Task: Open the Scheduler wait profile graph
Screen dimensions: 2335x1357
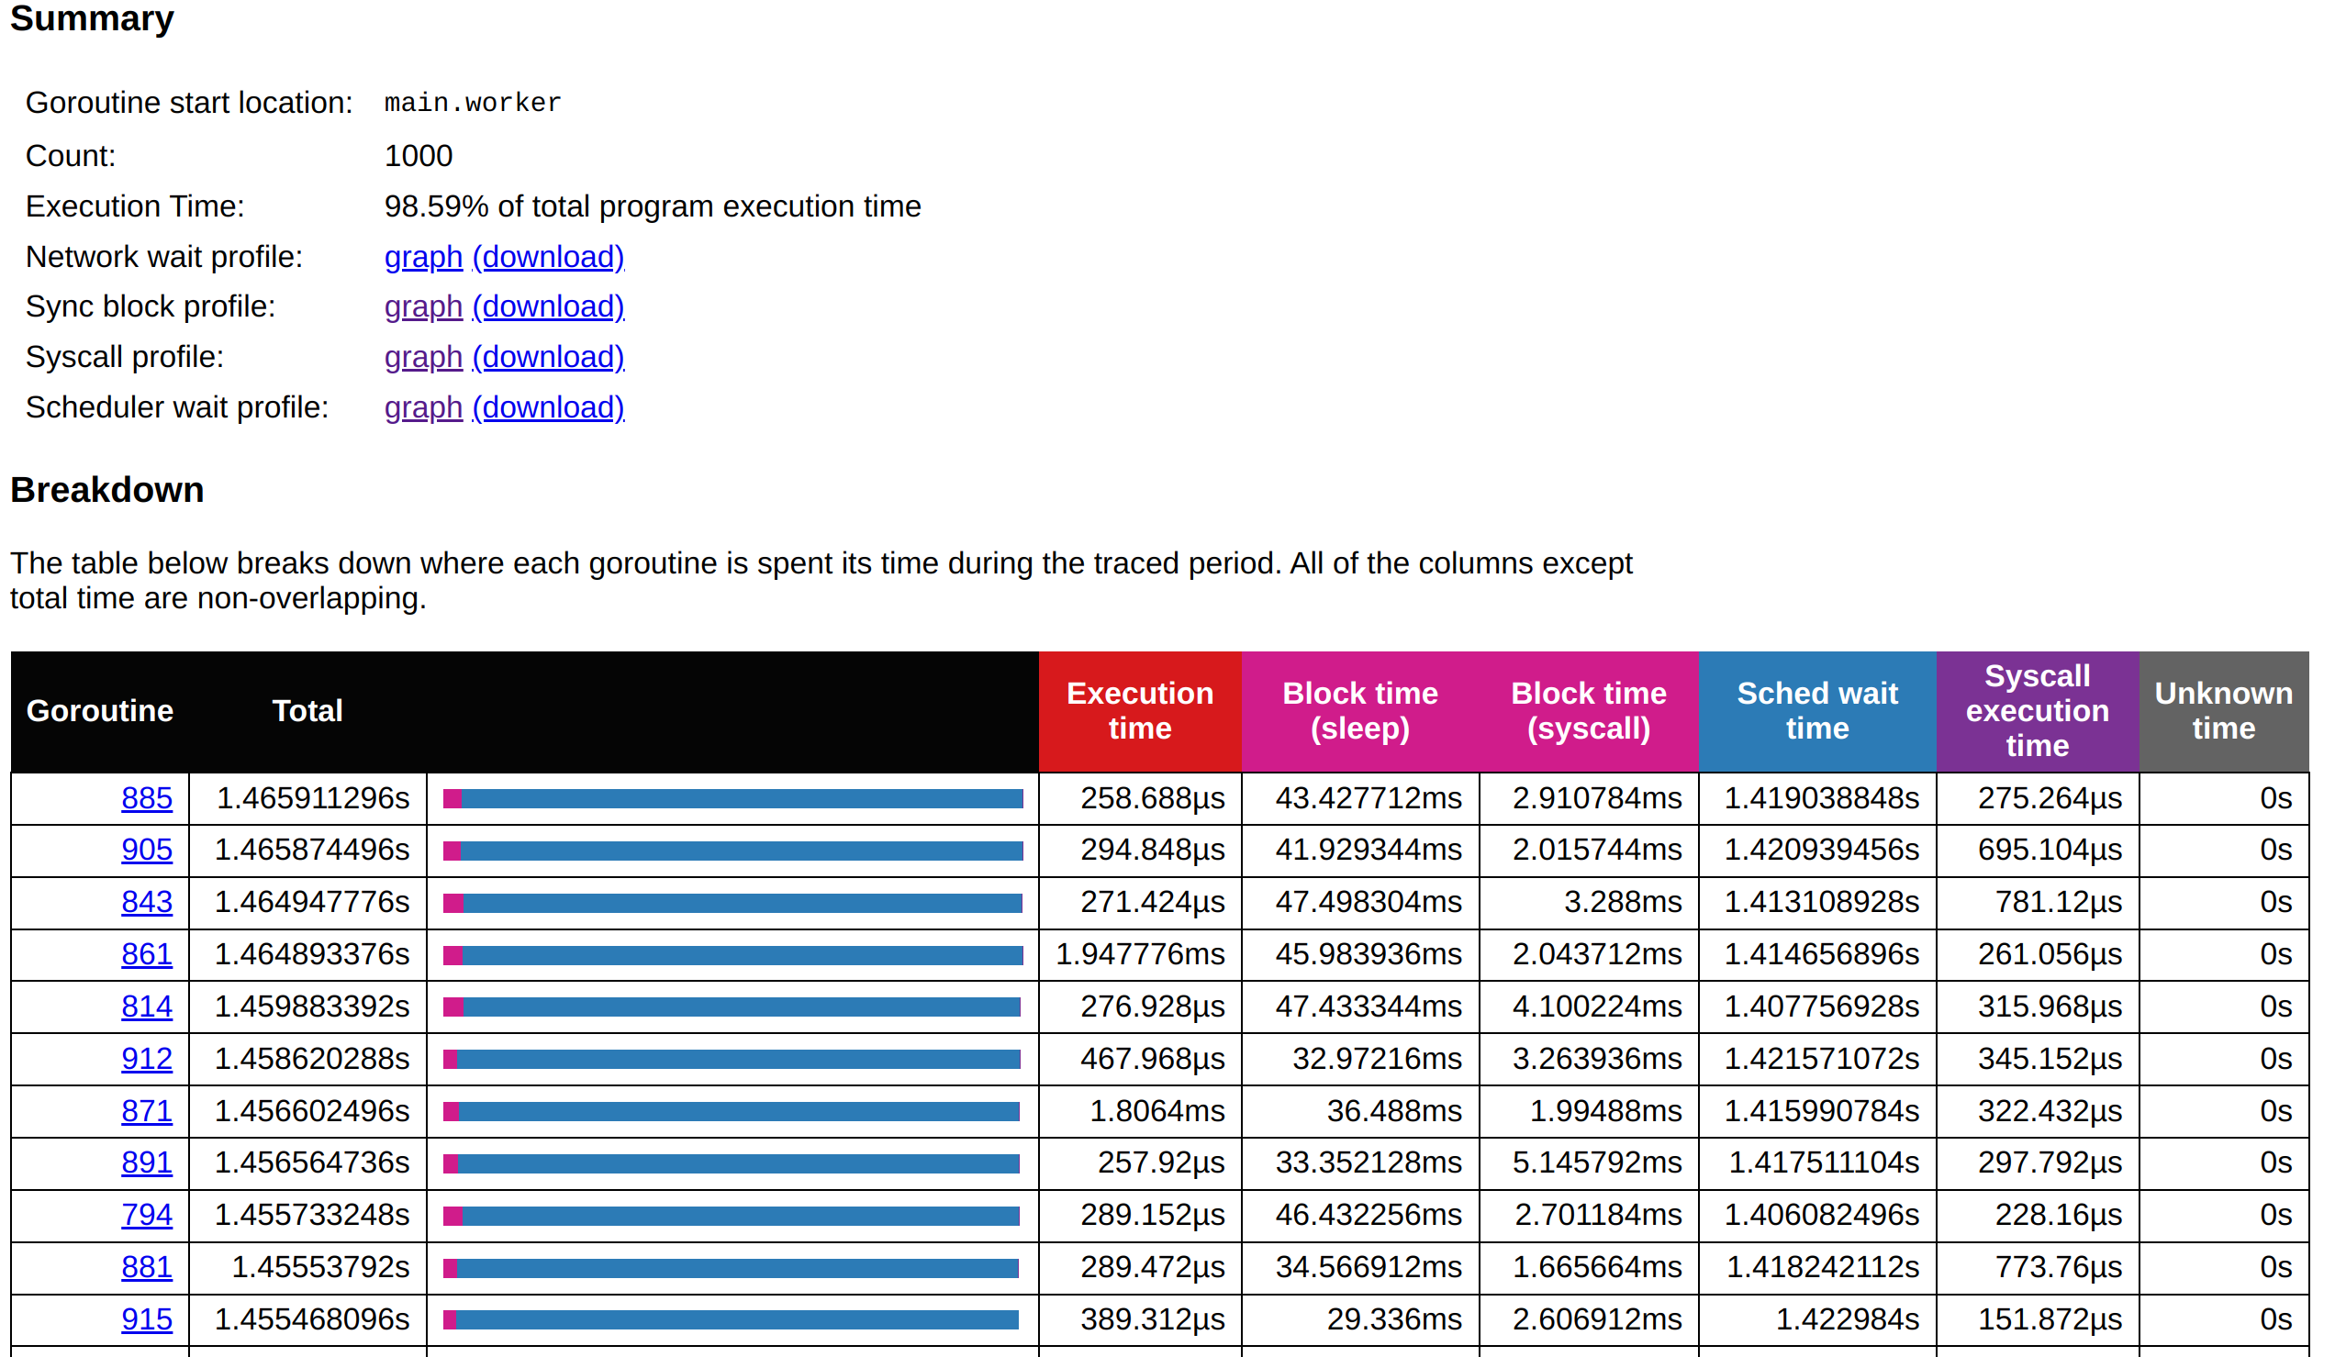Action: (422, 407)
